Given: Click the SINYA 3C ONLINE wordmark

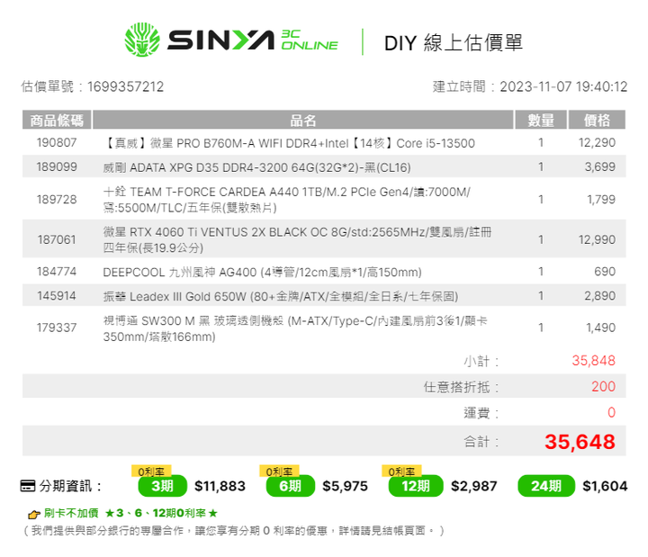Looking at the screenshot, I should click(x=253, y=40).
